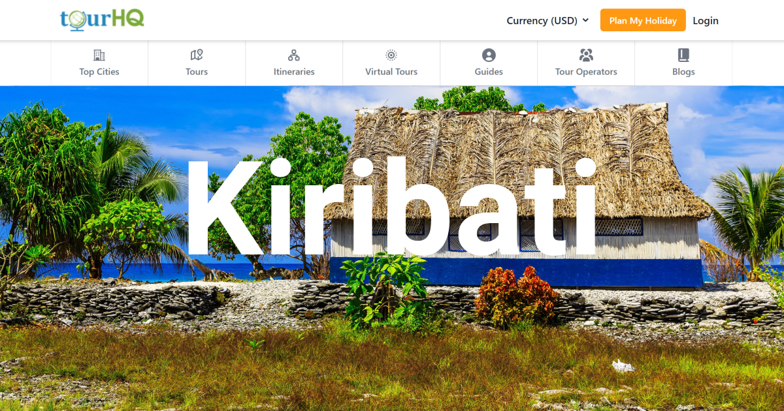
Task: Click the Tours map-pin icon
Action: coord(196,55)
